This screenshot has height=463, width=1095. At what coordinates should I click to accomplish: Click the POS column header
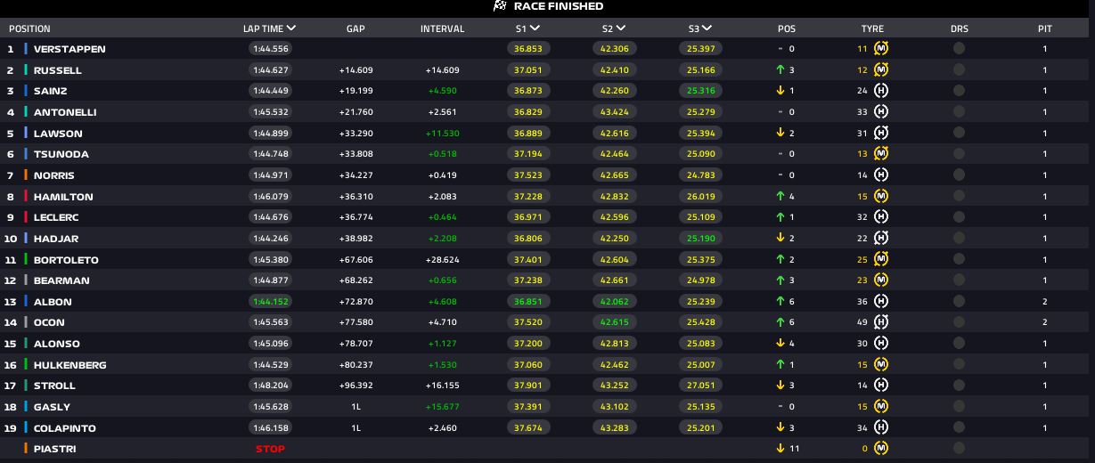tap(787, 28)
